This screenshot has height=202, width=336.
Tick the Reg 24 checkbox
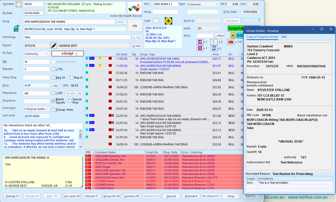coord(53,78)
